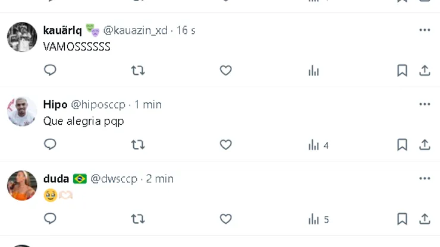Retweet the VAMOSSSSSS post
Screen dimensions: 440x247
[138, 71]
